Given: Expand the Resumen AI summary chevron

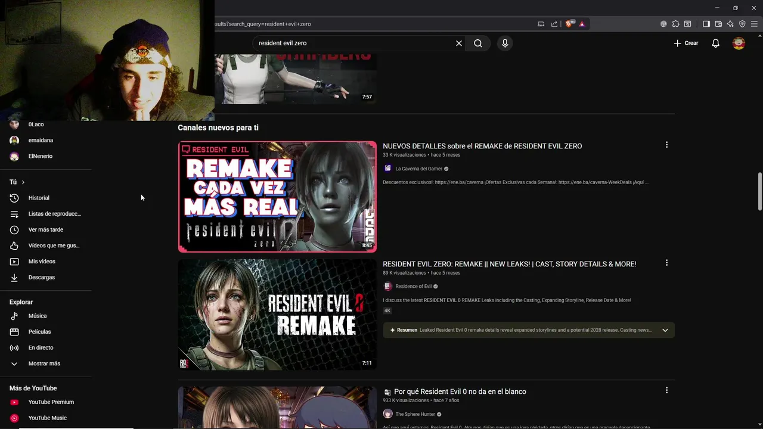Looking at the screenshot, I should point(665,330).
